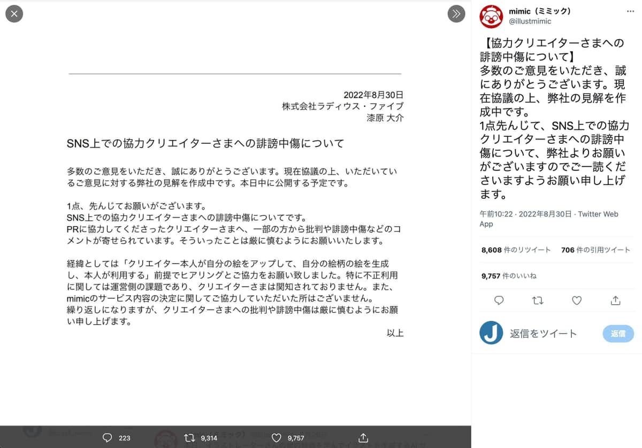This screenshot has height=448, width=642.
Task: Click the retweet icon in sidebar
Action: [x=538, y=300]
